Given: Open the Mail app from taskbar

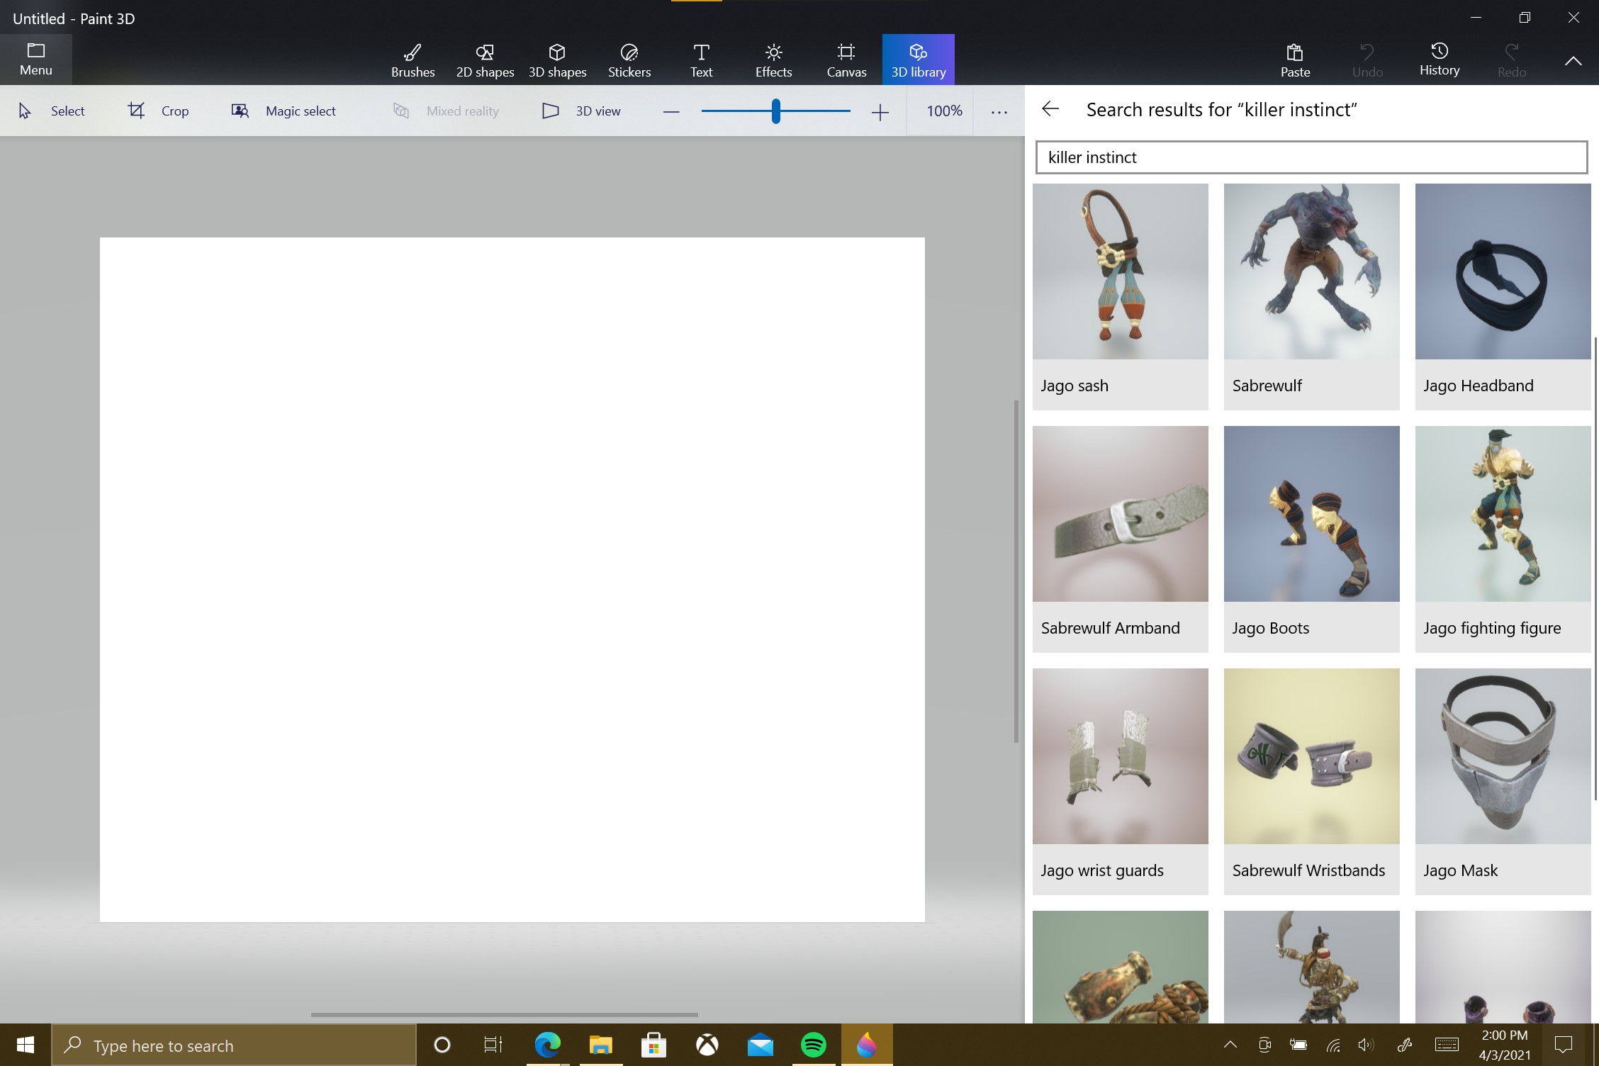Looking at the screenshot, I should tap(760, 1045).
